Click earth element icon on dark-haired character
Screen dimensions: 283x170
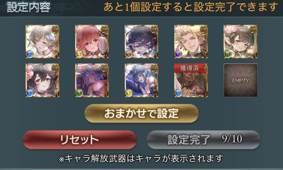click(x=129, y=54)
